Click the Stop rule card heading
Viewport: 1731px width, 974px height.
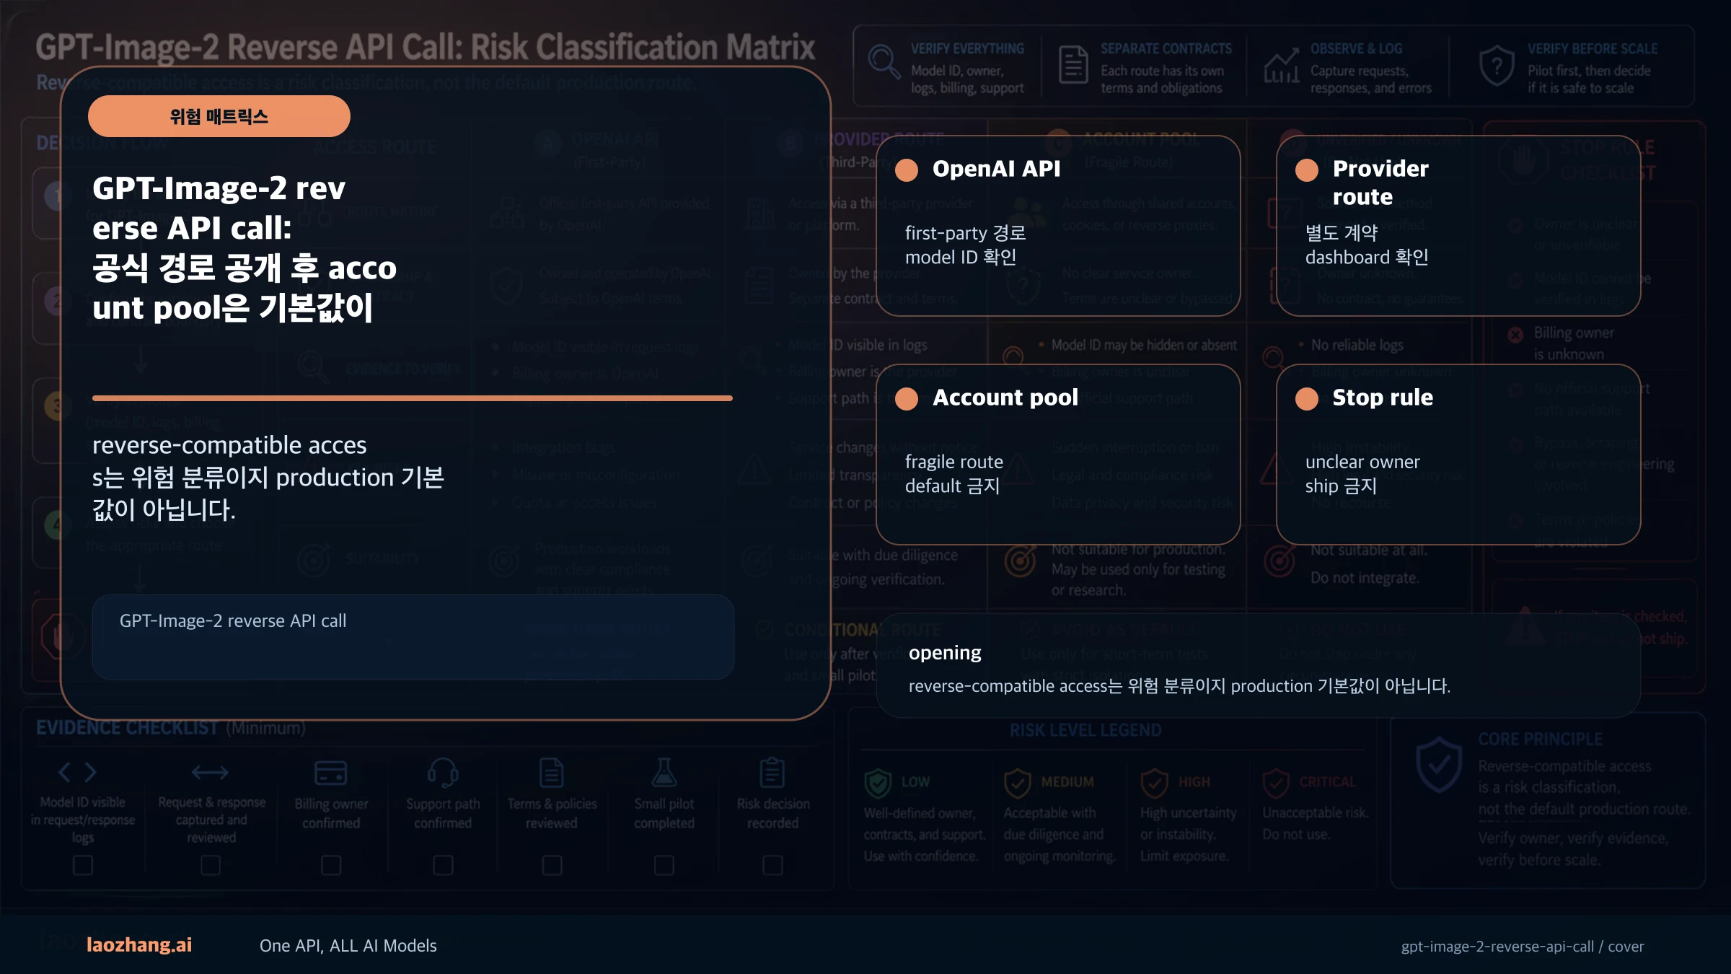tap(1383, 398)
